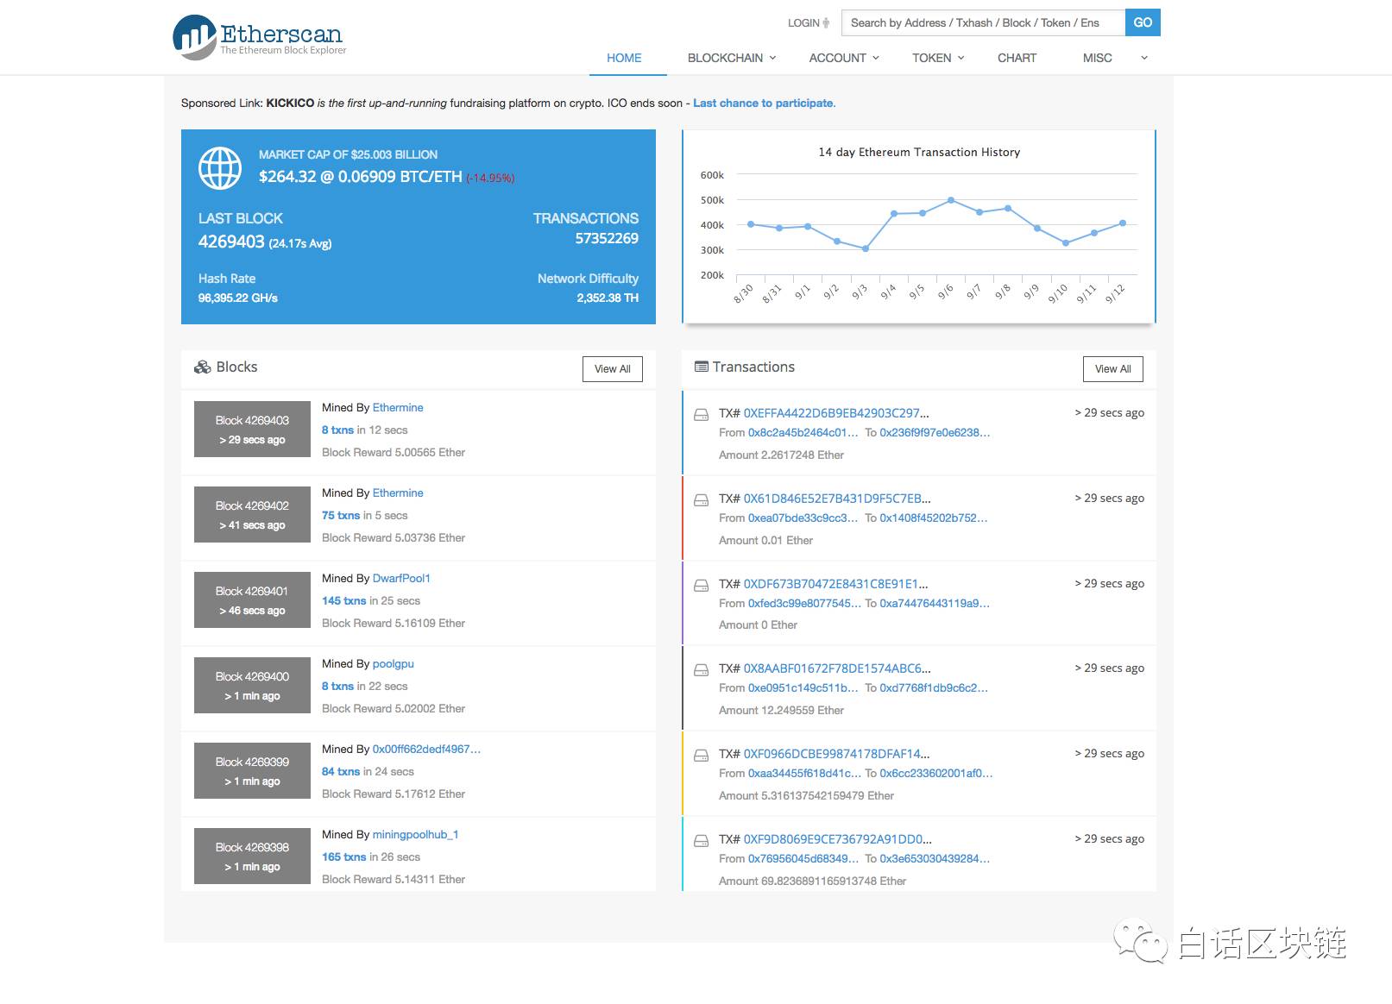Open the poolgpu miner link

tap(394, 663)
